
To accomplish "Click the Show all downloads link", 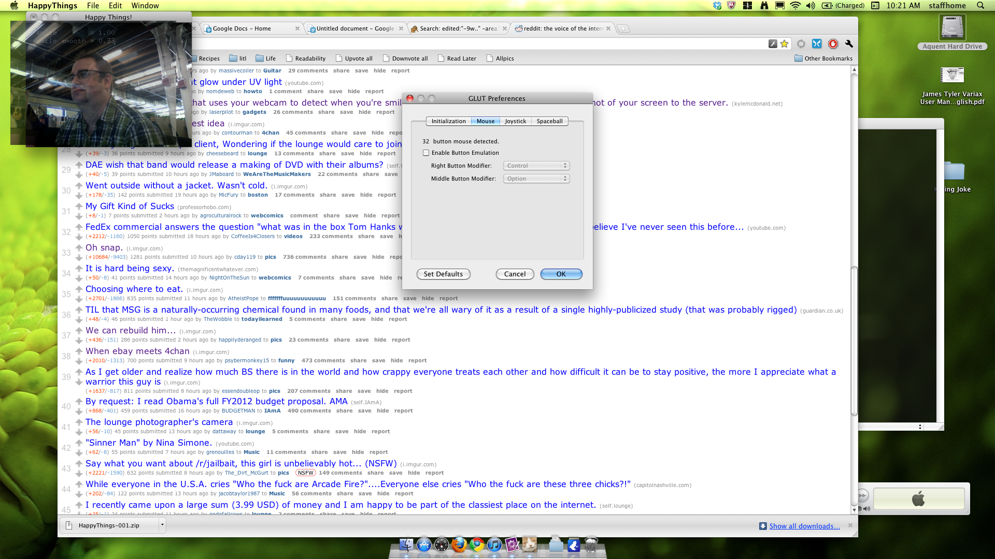I will pyautogui.click(x=804, y=526).
